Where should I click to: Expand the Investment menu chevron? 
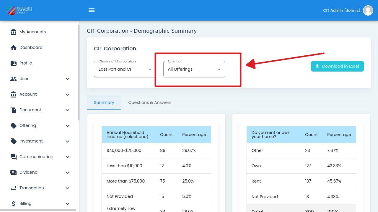(x=67, y=141)
